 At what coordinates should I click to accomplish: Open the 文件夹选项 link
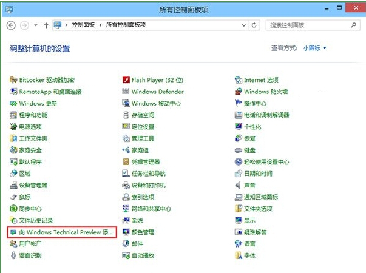point(258,209)
